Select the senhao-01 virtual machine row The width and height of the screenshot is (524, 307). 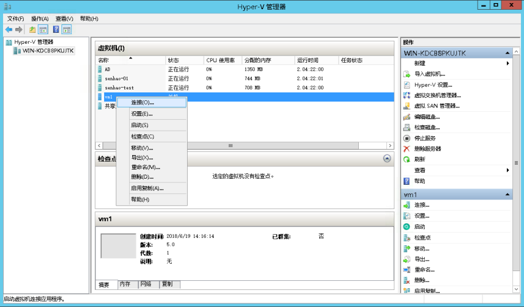[x=244, y=78]
